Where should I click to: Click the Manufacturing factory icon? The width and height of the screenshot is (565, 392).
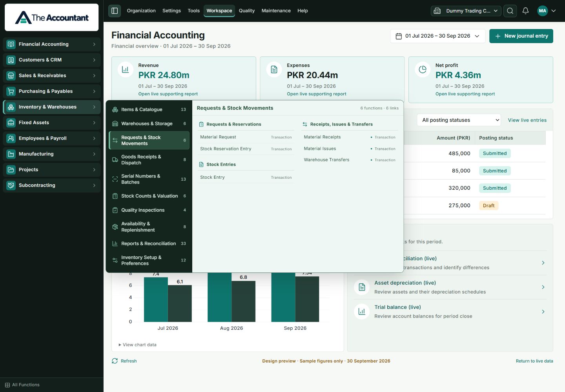11,154
